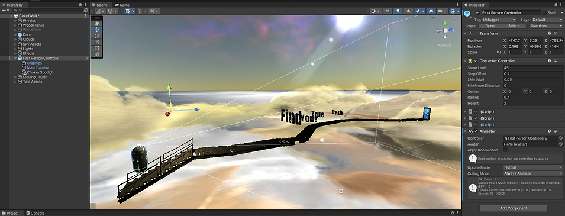
Task: Open the Hierarchy tab
Action: click(13, 5)
